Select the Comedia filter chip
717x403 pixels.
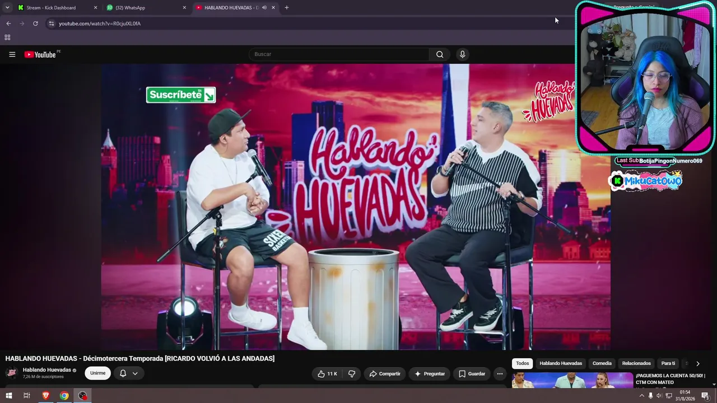602,363
